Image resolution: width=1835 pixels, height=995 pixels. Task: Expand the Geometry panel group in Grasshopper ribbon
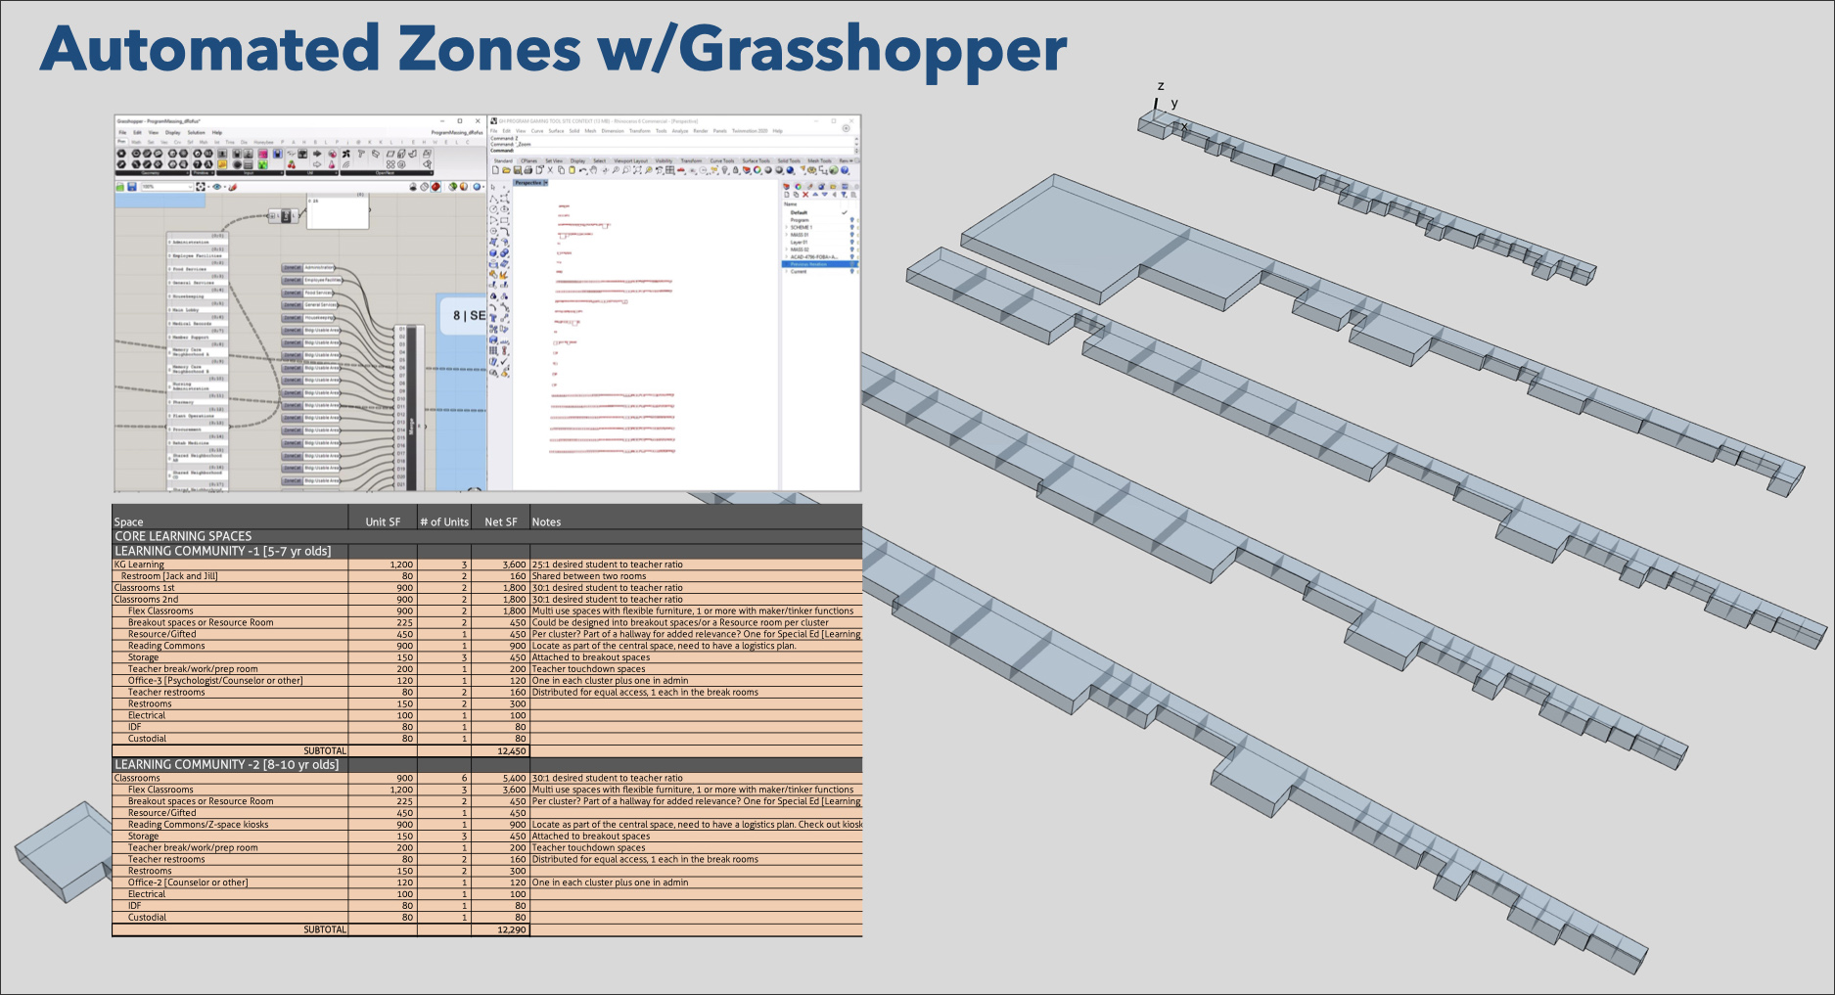tap(187, 173)
